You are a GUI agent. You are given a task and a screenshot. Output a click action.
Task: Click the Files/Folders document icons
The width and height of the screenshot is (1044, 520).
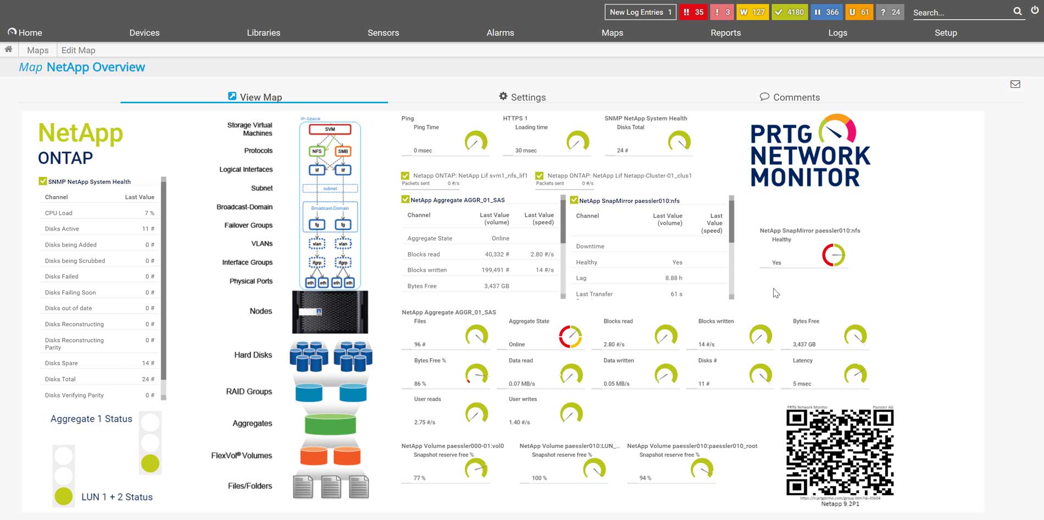tap(331, 487)
